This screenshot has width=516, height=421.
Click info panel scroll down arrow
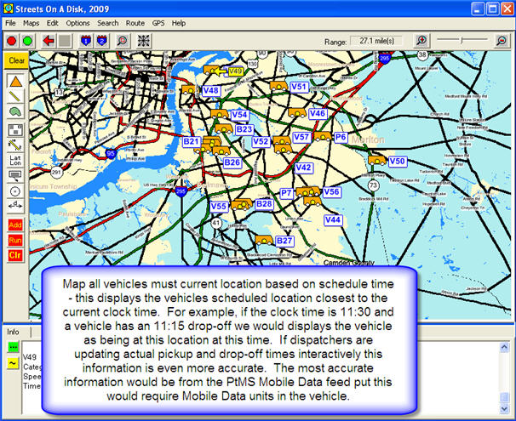click(x=504, y=408)
